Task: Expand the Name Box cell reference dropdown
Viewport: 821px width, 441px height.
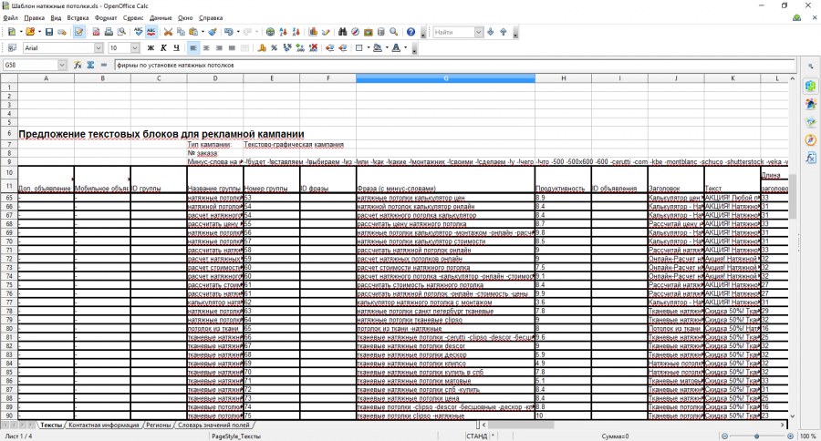Action: click(62, 66)
